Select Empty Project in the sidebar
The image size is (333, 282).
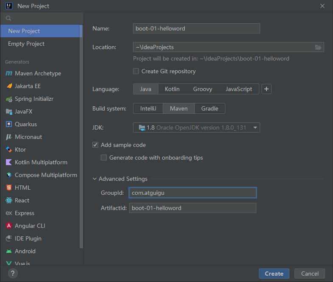point(26,44)
